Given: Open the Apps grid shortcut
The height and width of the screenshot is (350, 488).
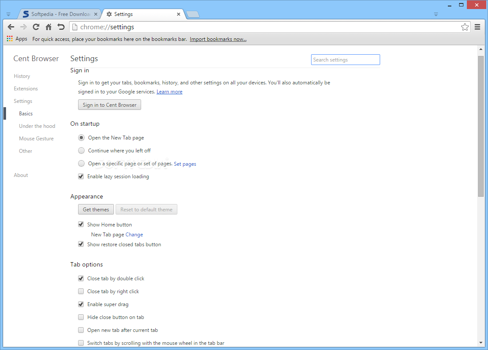Looking at the screenshot, I should point(17,39).
